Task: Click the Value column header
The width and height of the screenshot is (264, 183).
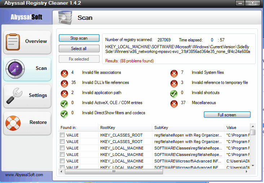Action: 237,128
